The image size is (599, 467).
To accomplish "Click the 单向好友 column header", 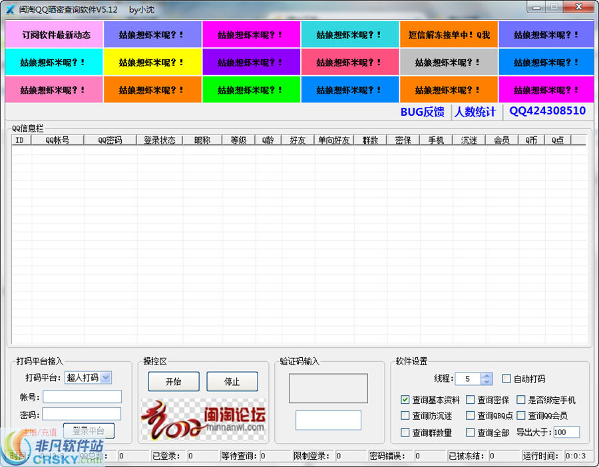I will pyautogui.click(x=334, y=140).
